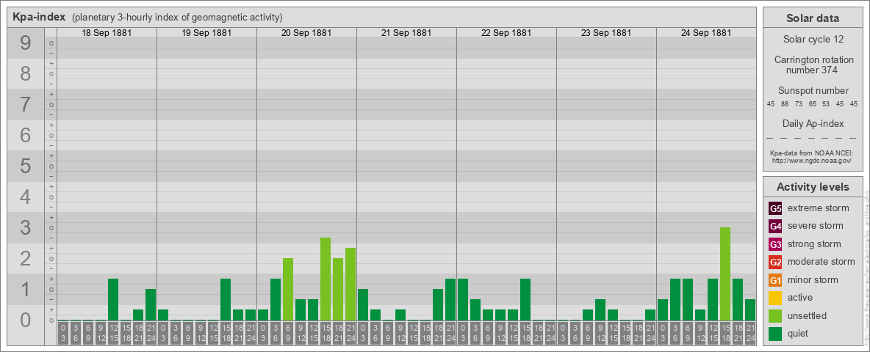Click the 'Solar data' panel heading
The width and height of the screenshot is (870, 352).
[812, 18]
